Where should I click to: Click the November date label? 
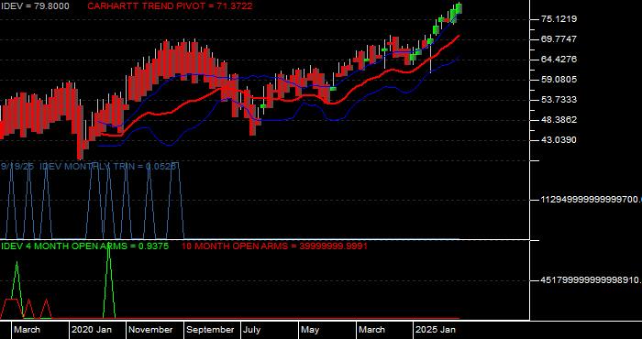tap(150, 330)
